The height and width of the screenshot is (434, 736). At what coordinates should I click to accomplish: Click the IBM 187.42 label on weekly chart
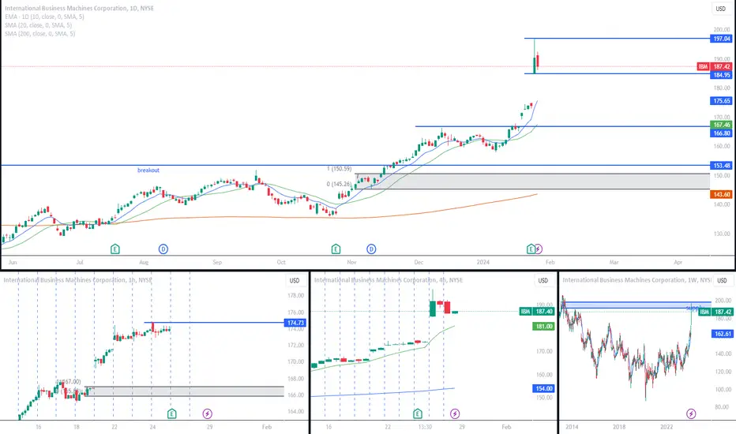click(x=715, y=312)
